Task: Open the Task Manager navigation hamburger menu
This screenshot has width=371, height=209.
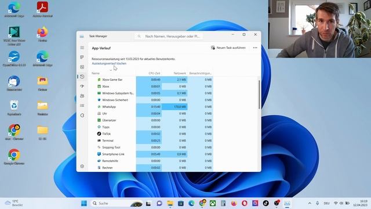Action: coord(82,48)
